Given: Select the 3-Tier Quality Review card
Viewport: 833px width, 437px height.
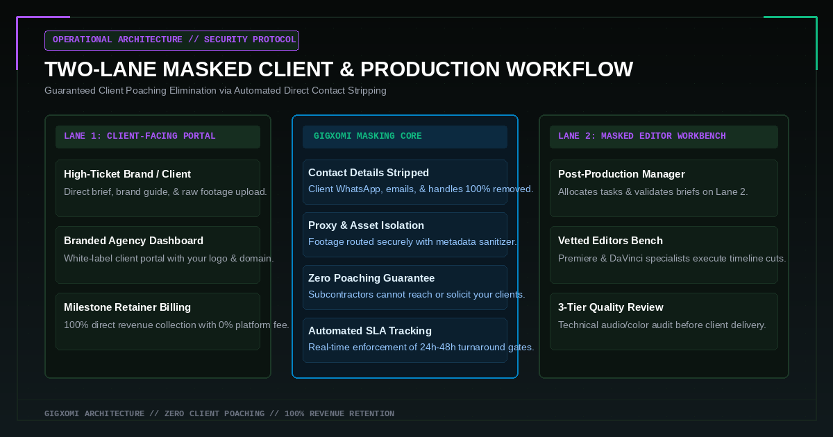Looking at the screenshot, I should [x=664, y=321].
